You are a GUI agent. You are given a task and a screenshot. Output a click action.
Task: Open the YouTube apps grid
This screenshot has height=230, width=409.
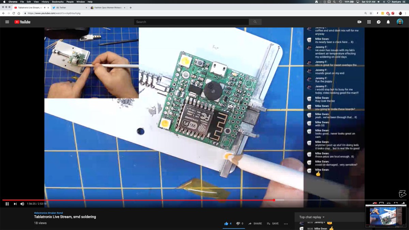click(x=369, y=22)
